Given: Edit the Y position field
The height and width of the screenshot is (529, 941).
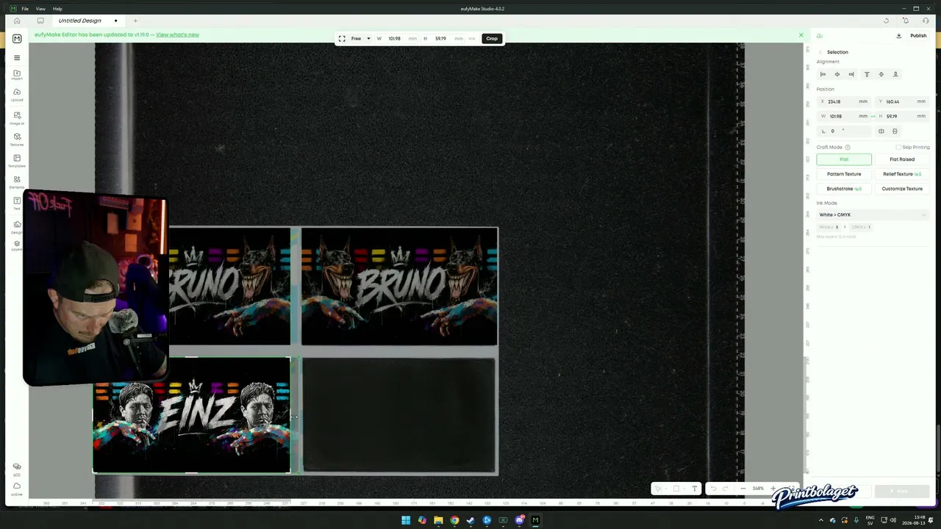Looking at the screenshot, I should pos(902,101).
